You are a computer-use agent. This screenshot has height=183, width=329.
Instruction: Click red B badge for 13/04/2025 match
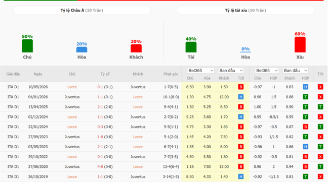coord(241,107)
